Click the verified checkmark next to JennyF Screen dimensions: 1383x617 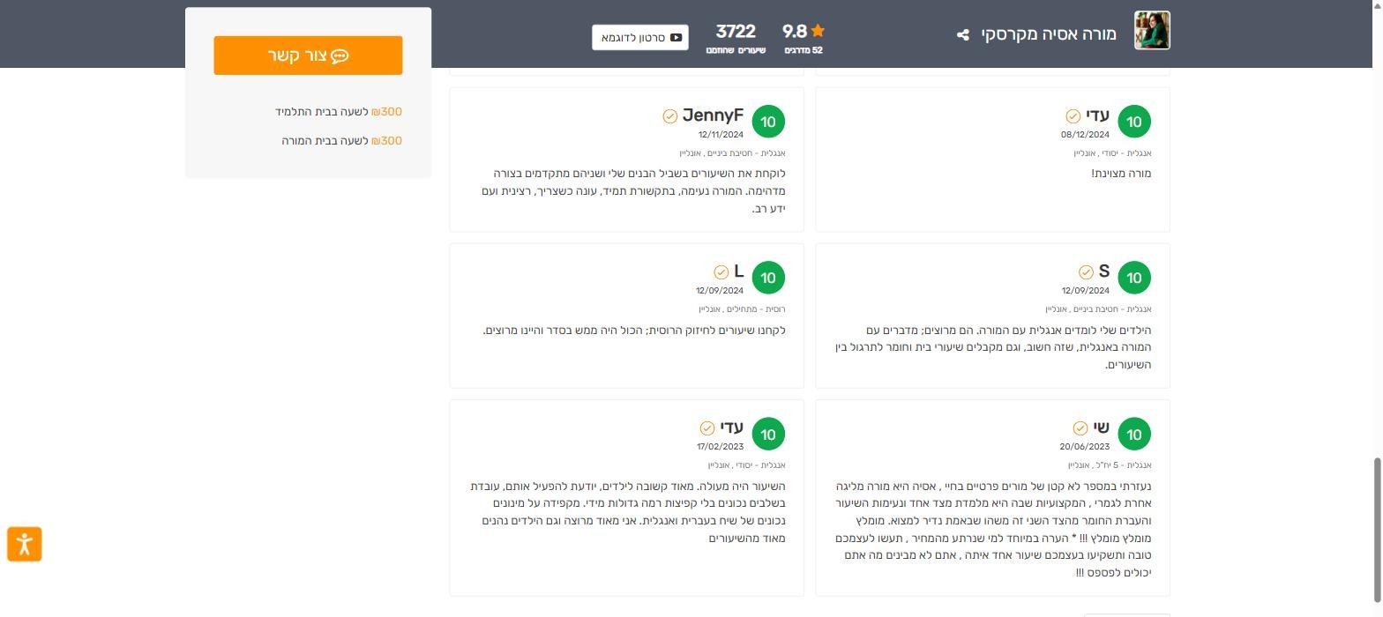670,116
